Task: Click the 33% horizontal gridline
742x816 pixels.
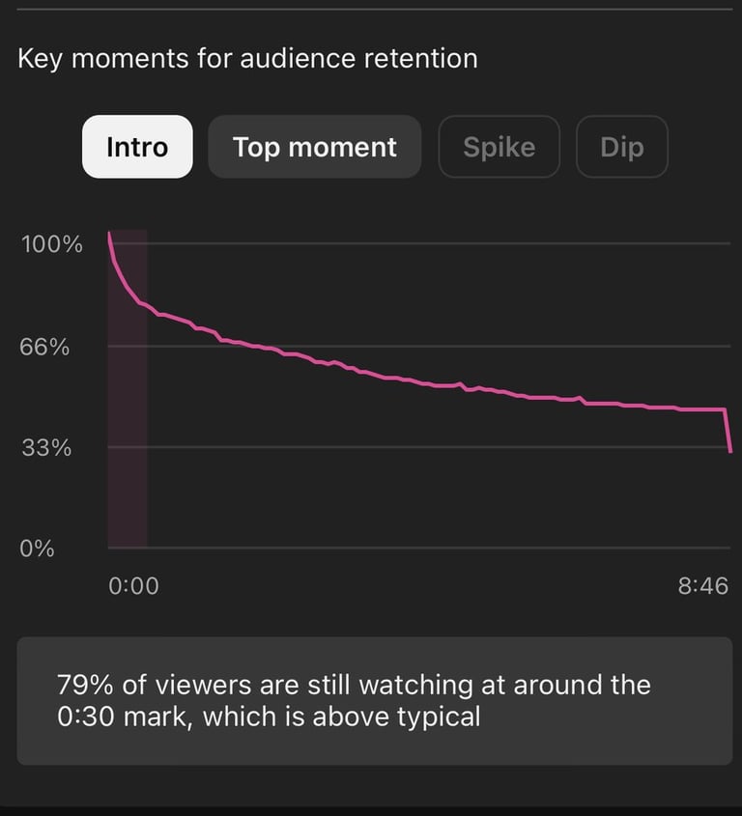Action: [x=419, y=447]
